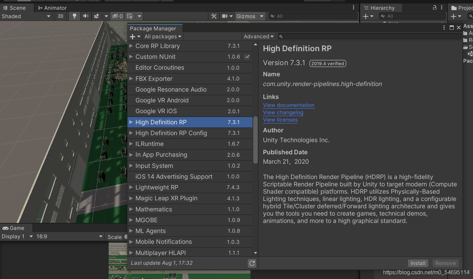473x279 pixels.
Task: Toggle Hierarchy panel lock icon
Action: (434, 7)
